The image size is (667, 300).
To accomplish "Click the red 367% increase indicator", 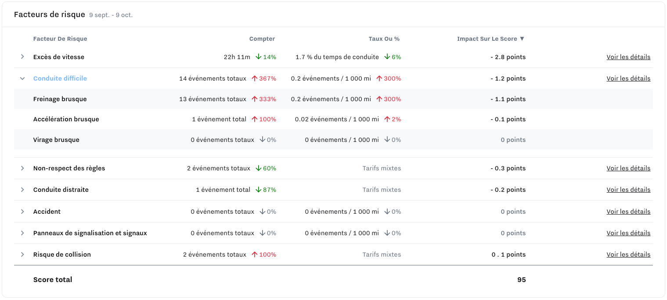I will point(264,78).
